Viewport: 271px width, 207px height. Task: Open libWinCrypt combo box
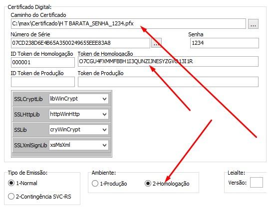pyautogui.click(x=79, y=99)
